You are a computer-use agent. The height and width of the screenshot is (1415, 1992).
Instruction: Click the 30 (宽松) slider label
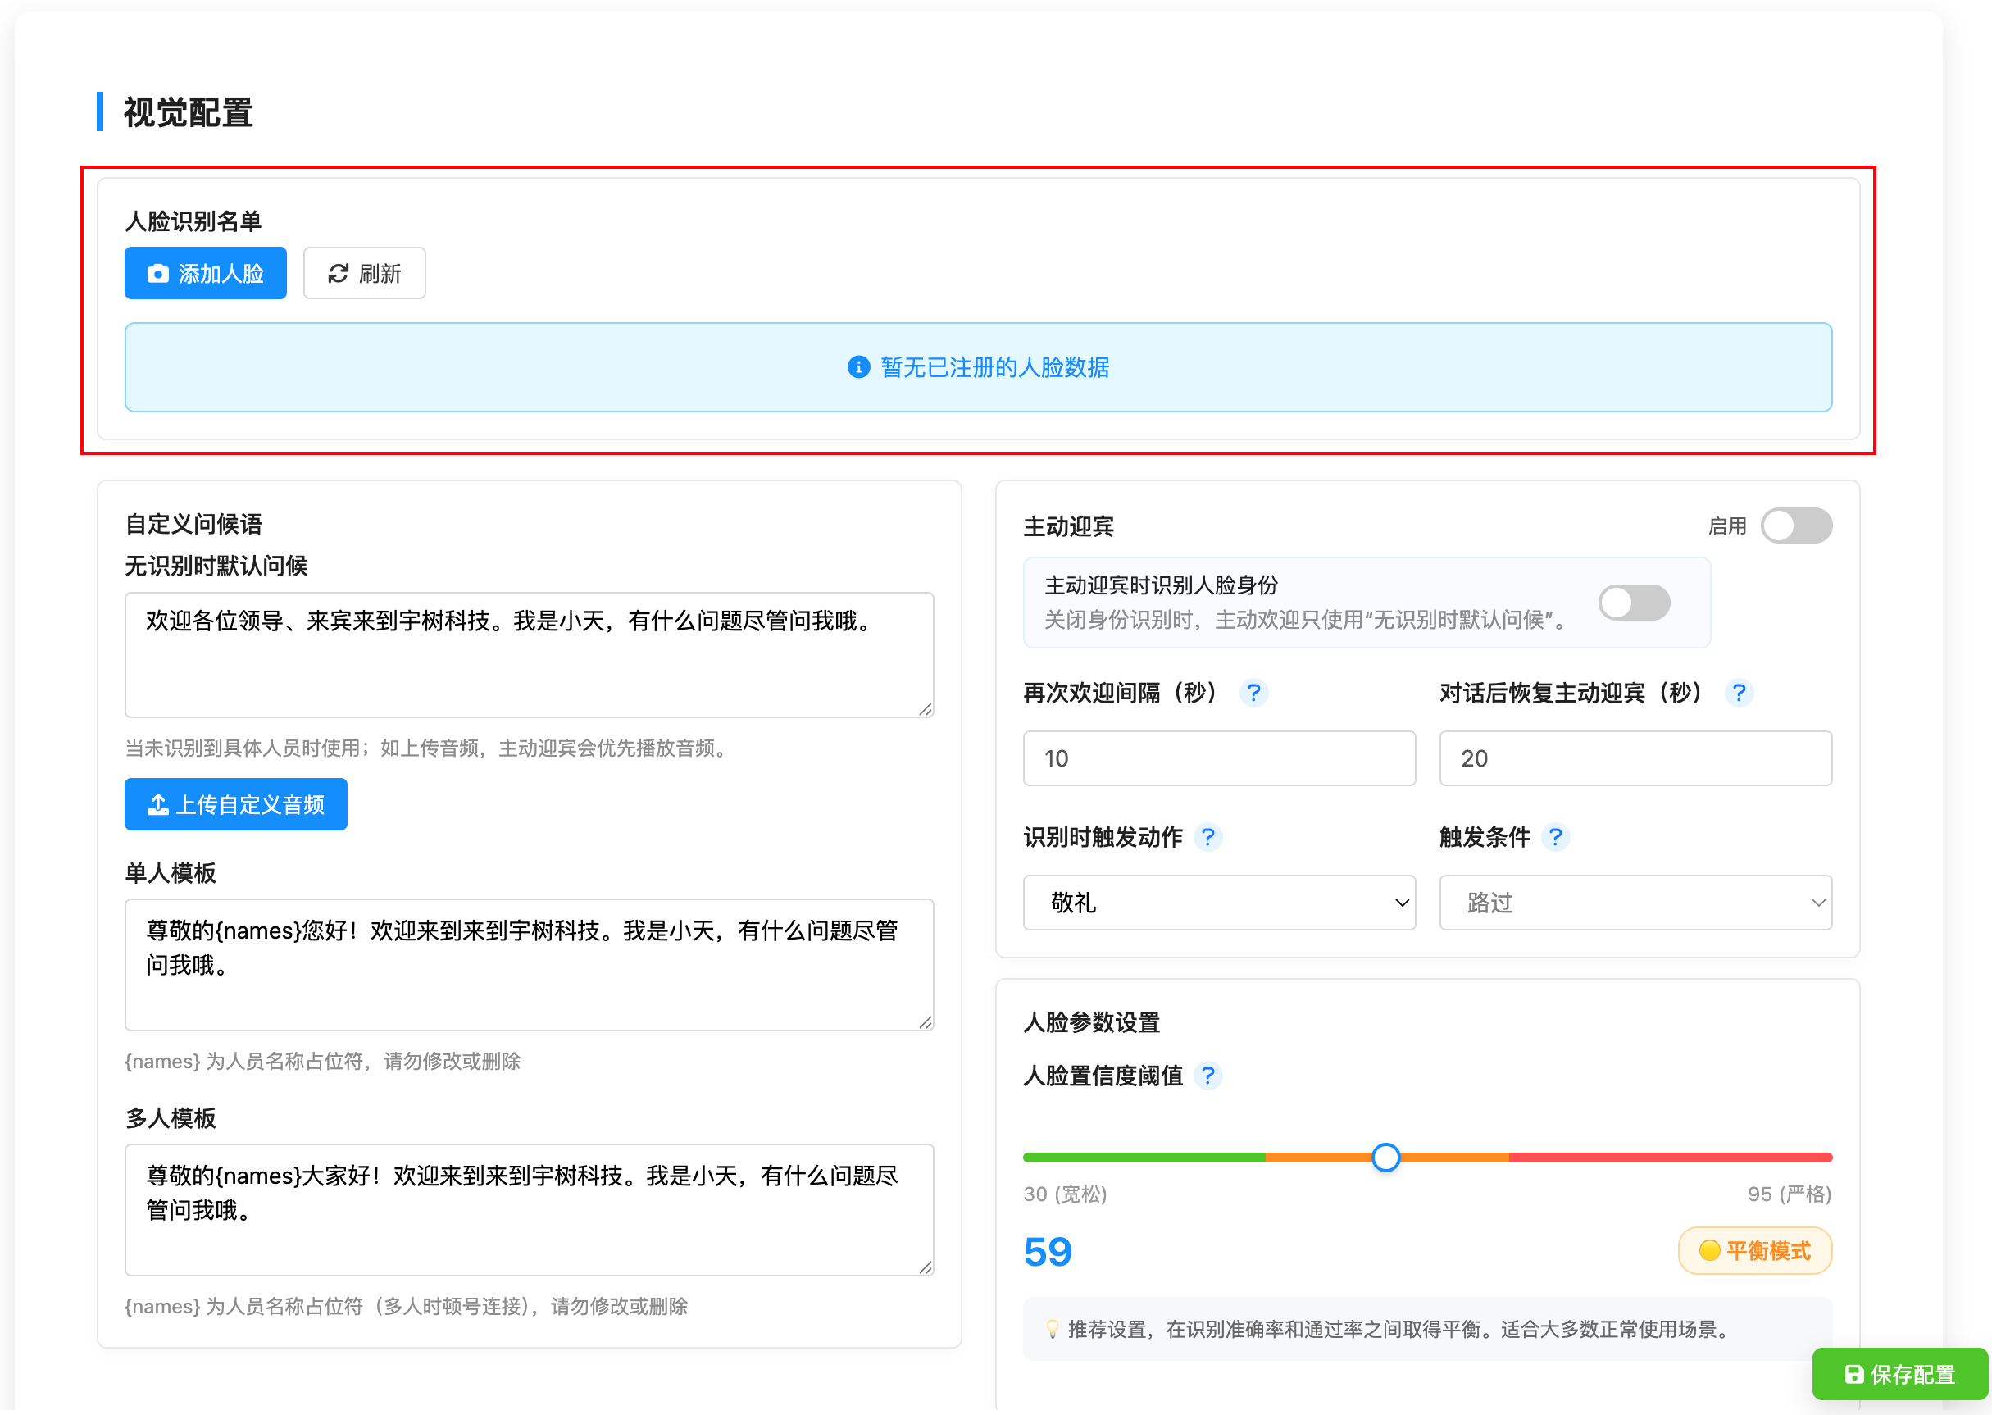(1065, 1194)
